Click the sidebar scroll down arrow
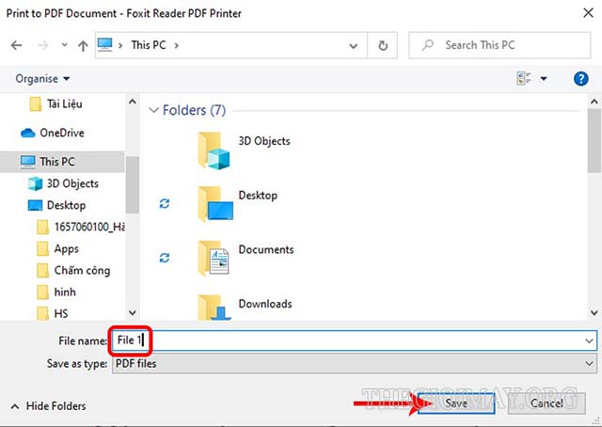602x427 pixels. pos(133,312)
